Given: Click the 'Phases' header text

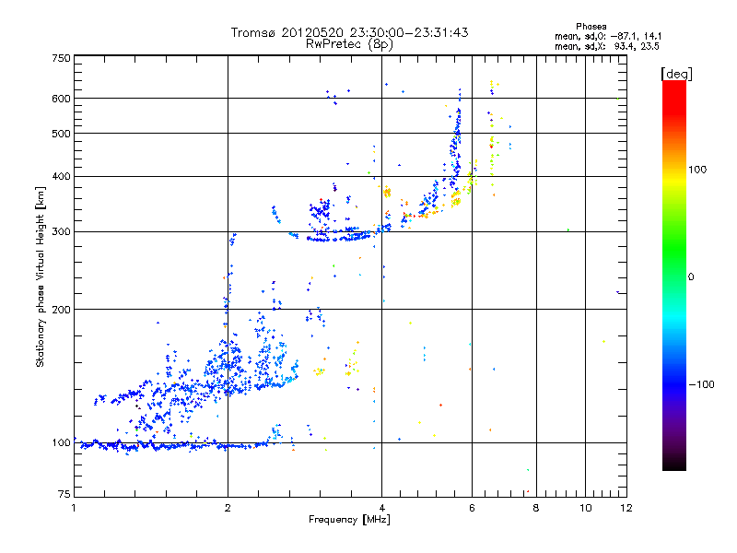Looking at the screenshot, I should click(591, 27).
